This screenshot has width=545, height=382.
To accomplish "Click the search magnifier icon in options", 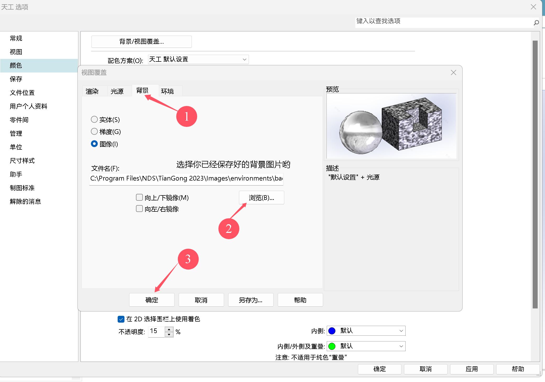I will click(536, 23).
